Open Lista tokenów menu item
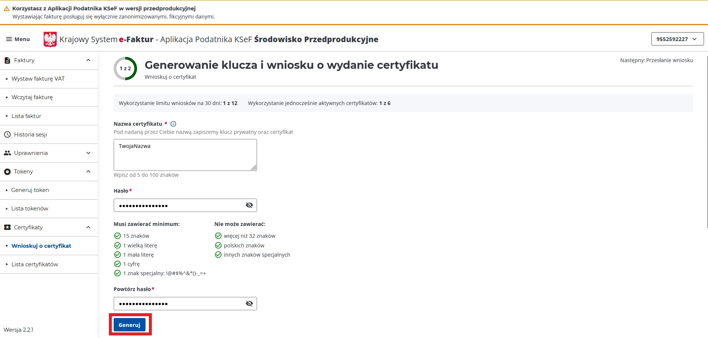The image size is (708, 338). tap(49, 209)
